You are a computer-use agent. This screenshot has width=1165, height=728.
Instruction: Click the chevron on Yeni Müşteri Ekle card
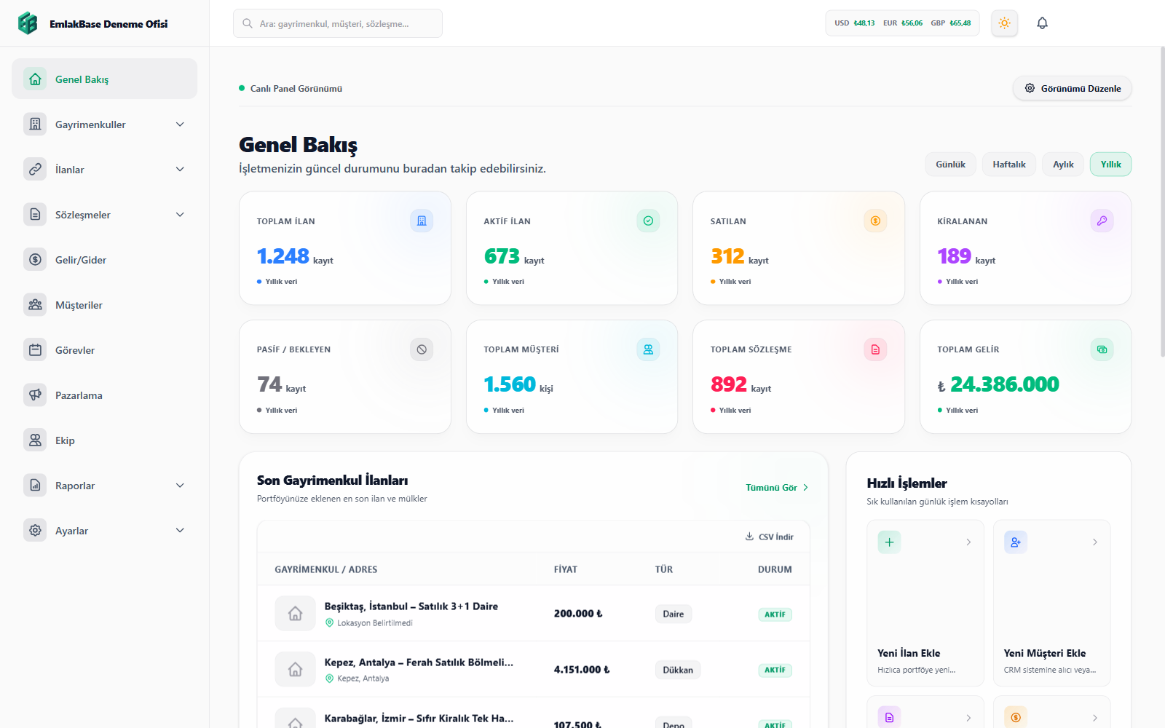[1095, 542]
